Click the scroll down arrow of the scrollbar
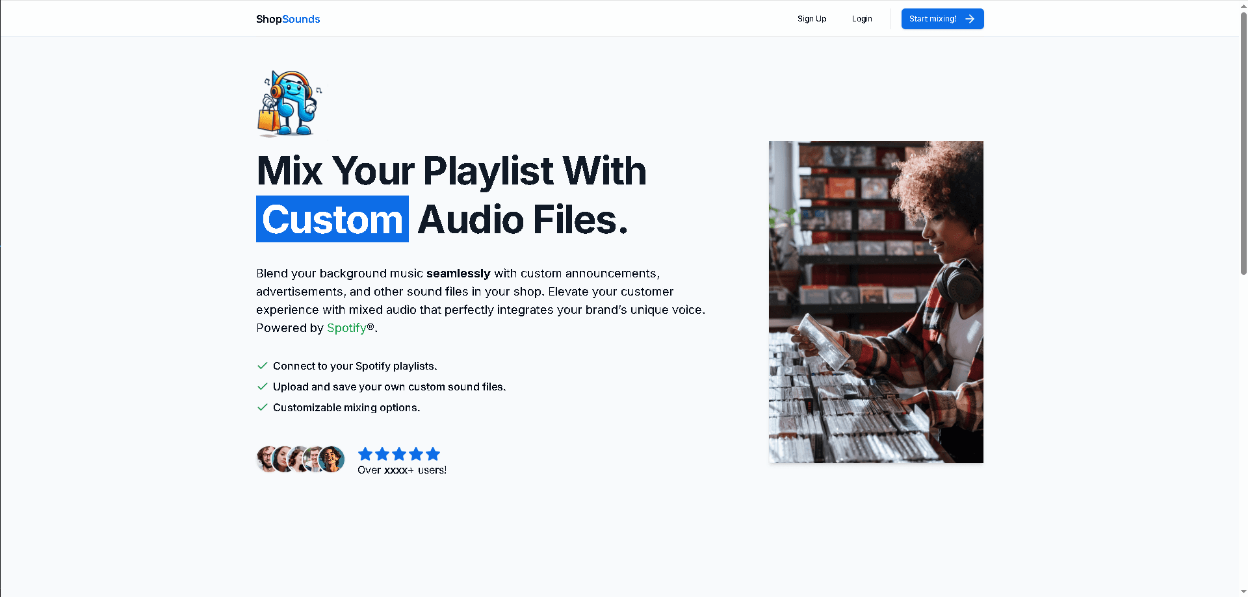The height and width of the screenshot is (597, 1248). (x=1243, y=592)
